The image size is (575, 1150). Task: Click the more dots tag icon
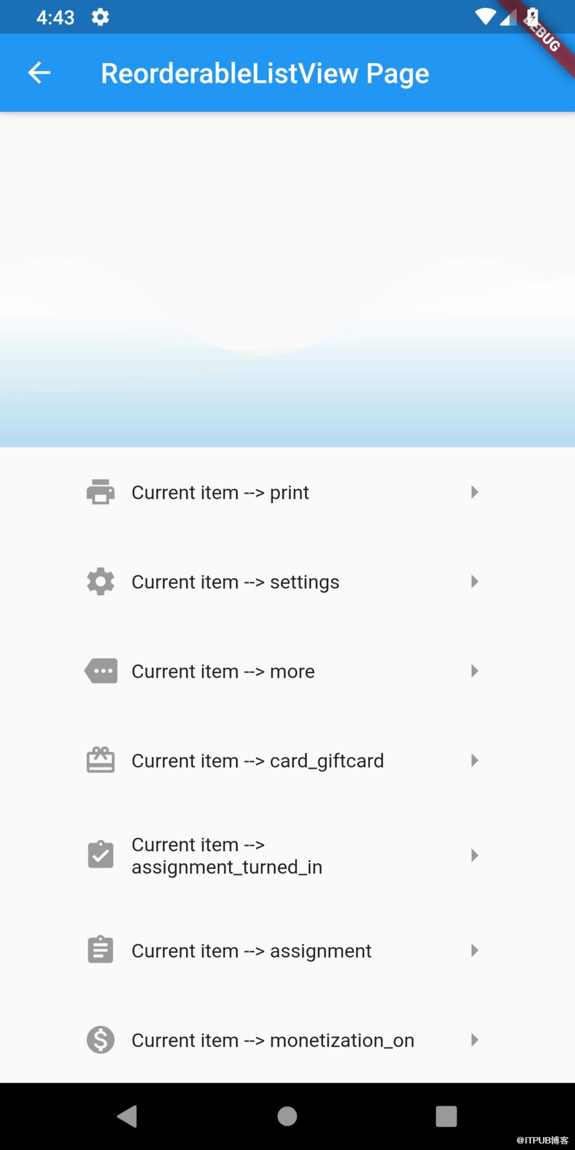pyautogui.click(x=101, y=671)
